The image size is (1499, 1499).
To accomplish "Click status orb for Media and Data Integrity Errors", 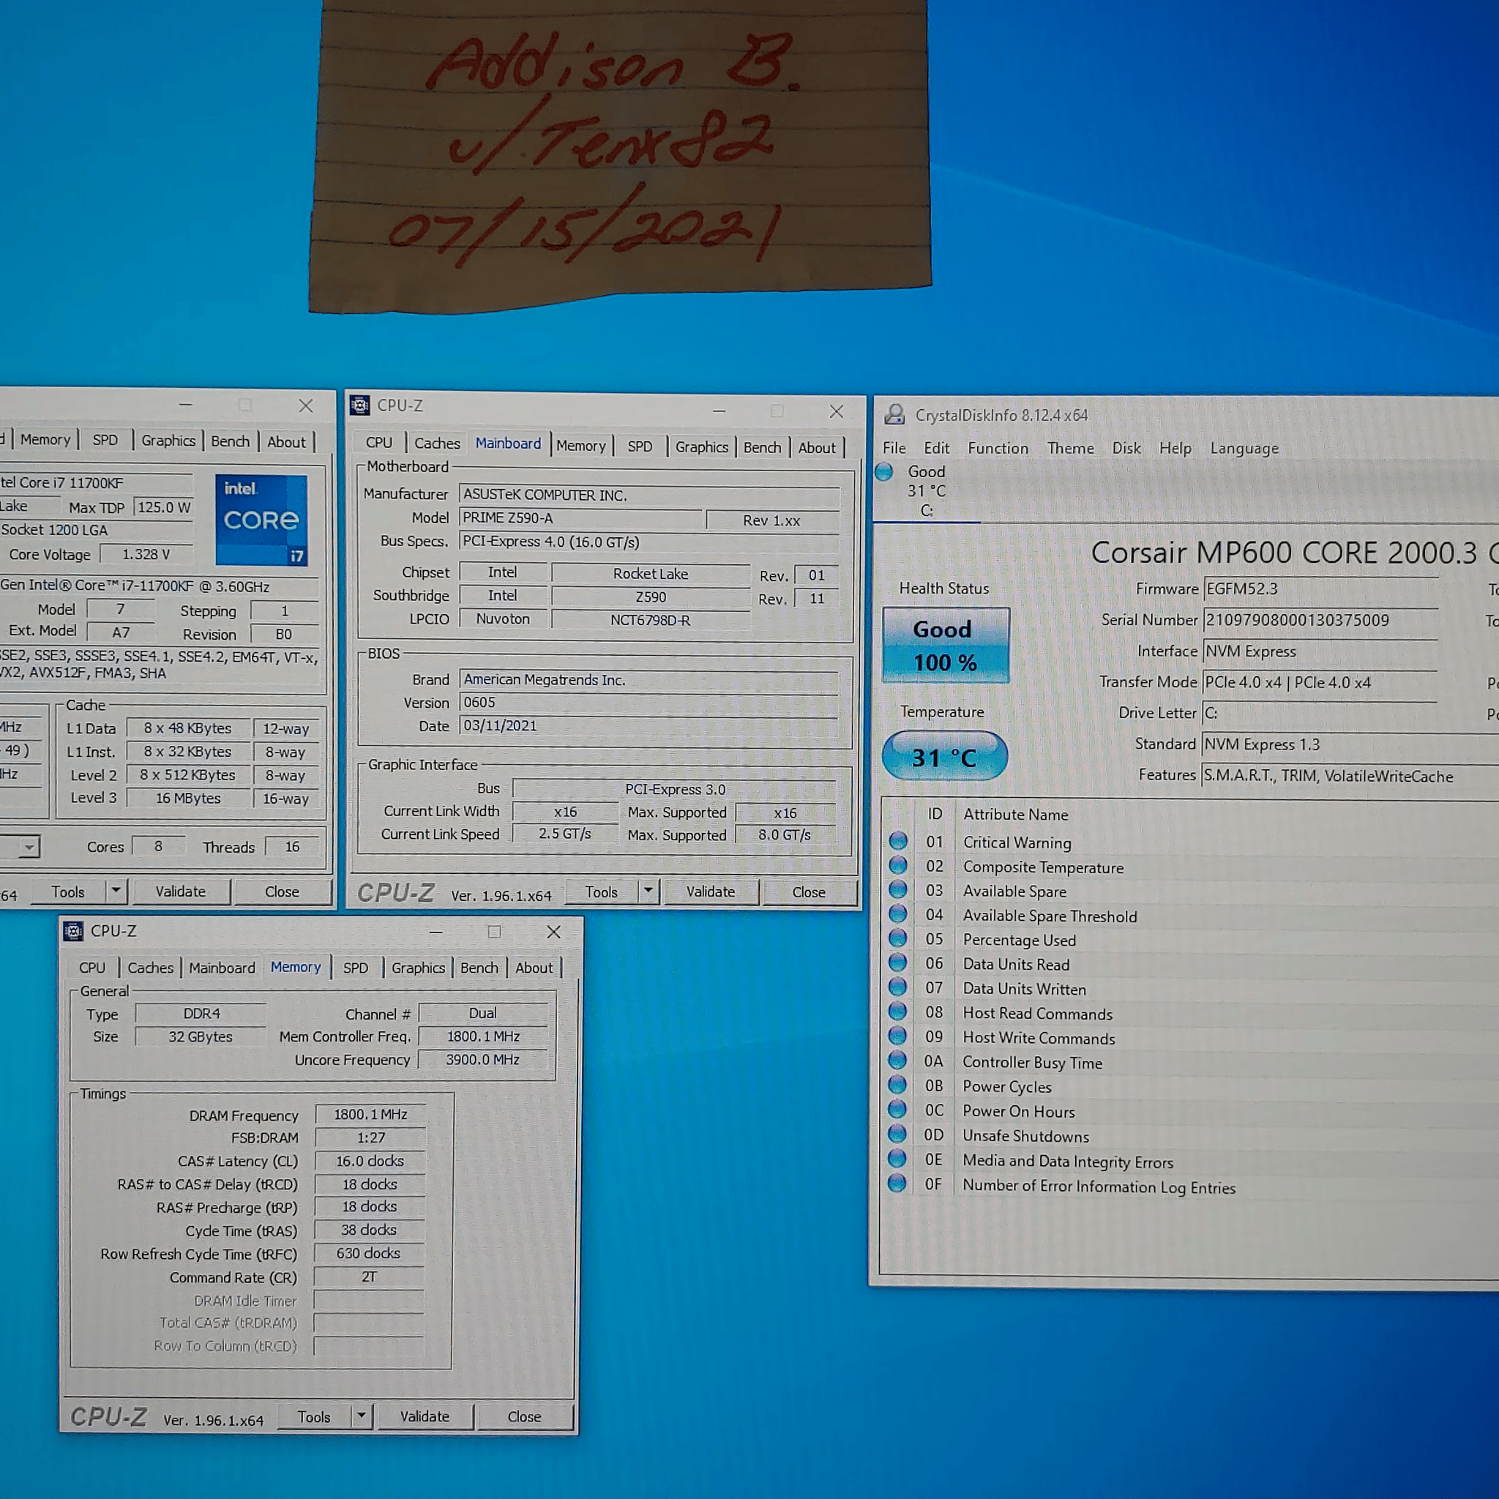I will click(897, 1159).
